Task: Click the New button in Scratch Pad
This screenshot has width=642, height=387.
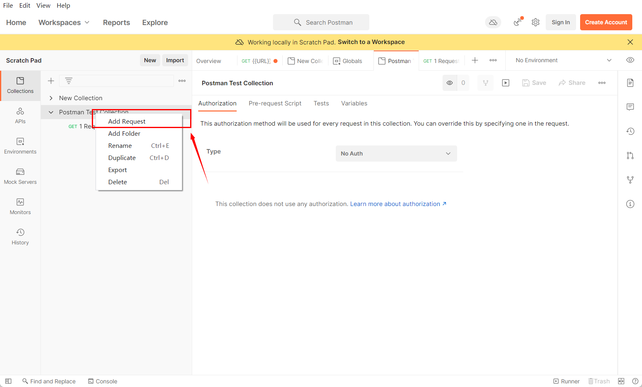Action: click(150, 60)
